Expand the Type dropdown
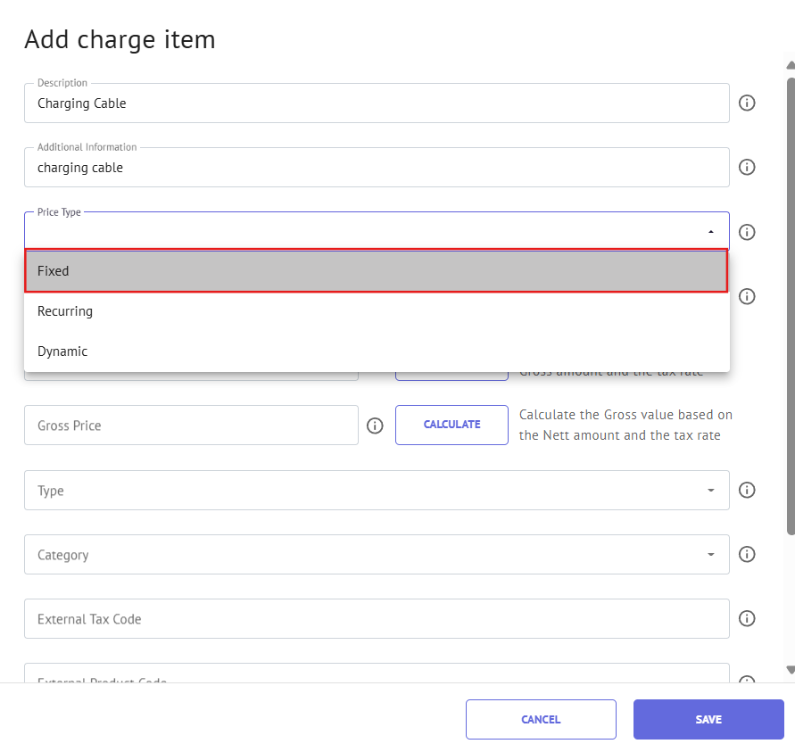Image resolution: width=795 pixels, height=752 pixels. [x=711, y=491]
